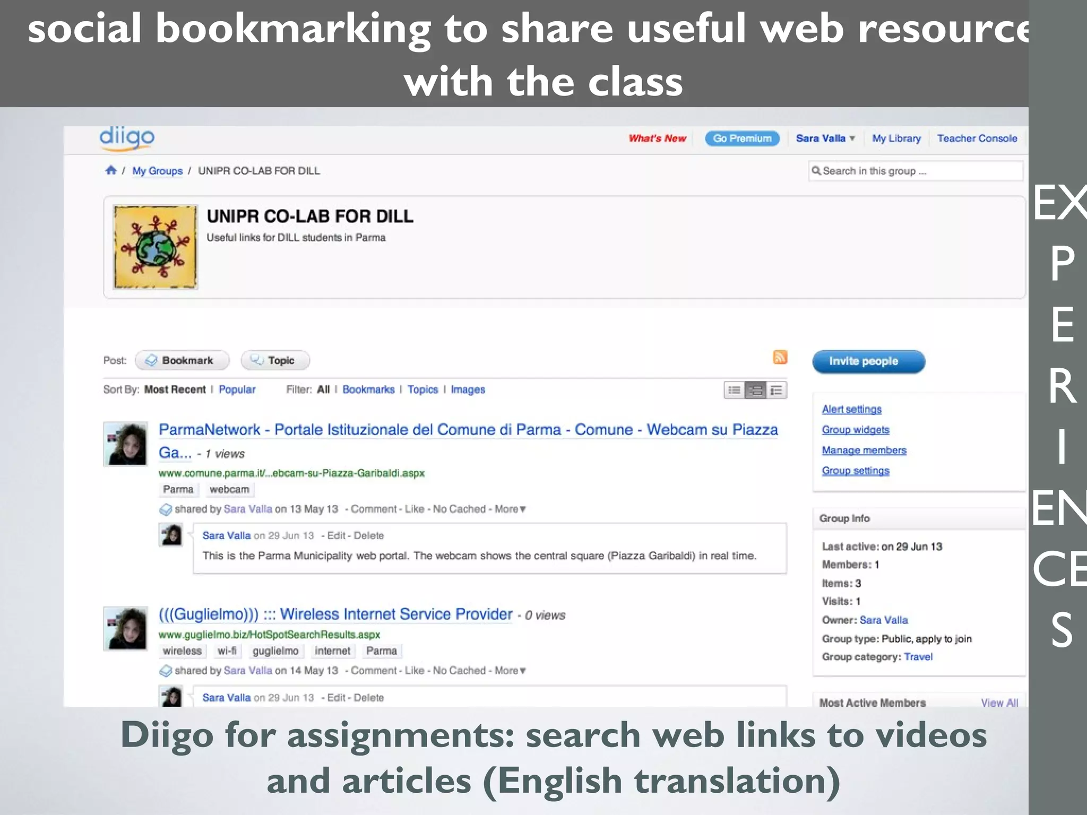This screenshot has width=1087, height=815.
Task: Open the Travel group category
Action: coord(918,656)
